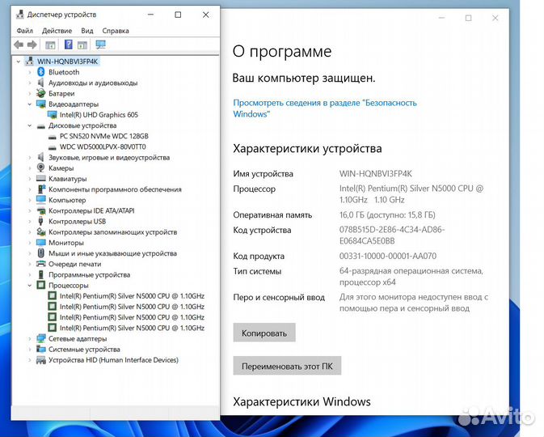This screenshot has height=437, width=544.
Task: Select the PC SN520 NVMe WDC 128GB label
Action: (x=104, y=136)
